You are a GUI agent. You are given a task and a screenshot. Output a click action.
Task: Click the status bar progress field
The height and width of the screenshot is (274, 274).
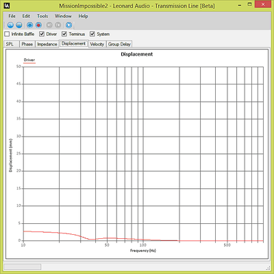(23, 266)
